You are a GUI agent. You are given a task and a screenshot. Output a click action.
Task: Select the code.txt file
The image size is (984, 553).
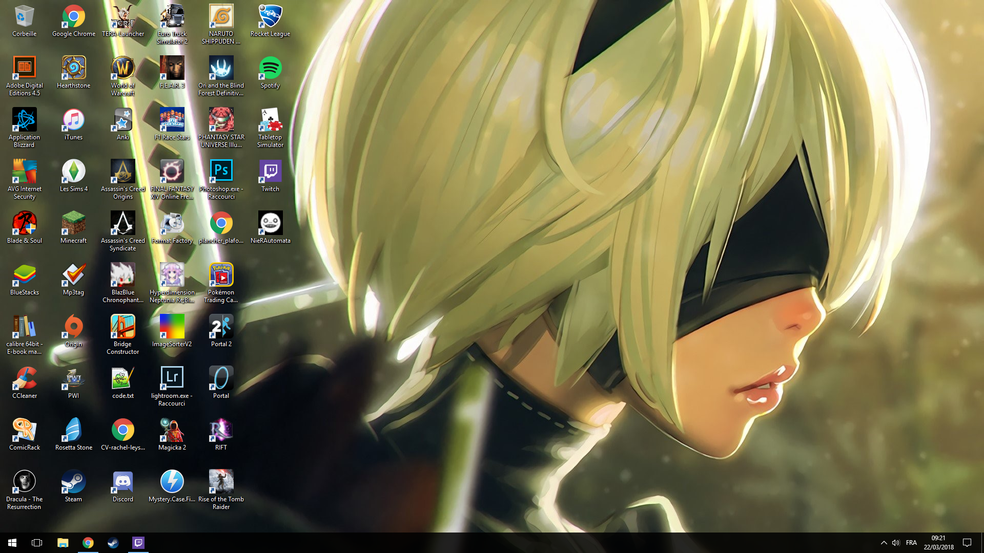123,384
